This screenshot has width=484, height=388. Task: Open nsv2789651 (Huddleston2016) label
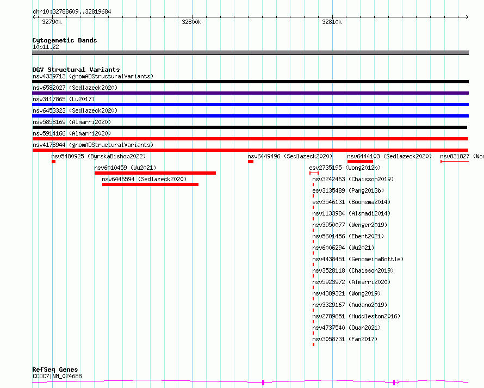click(x=356, y=316)
